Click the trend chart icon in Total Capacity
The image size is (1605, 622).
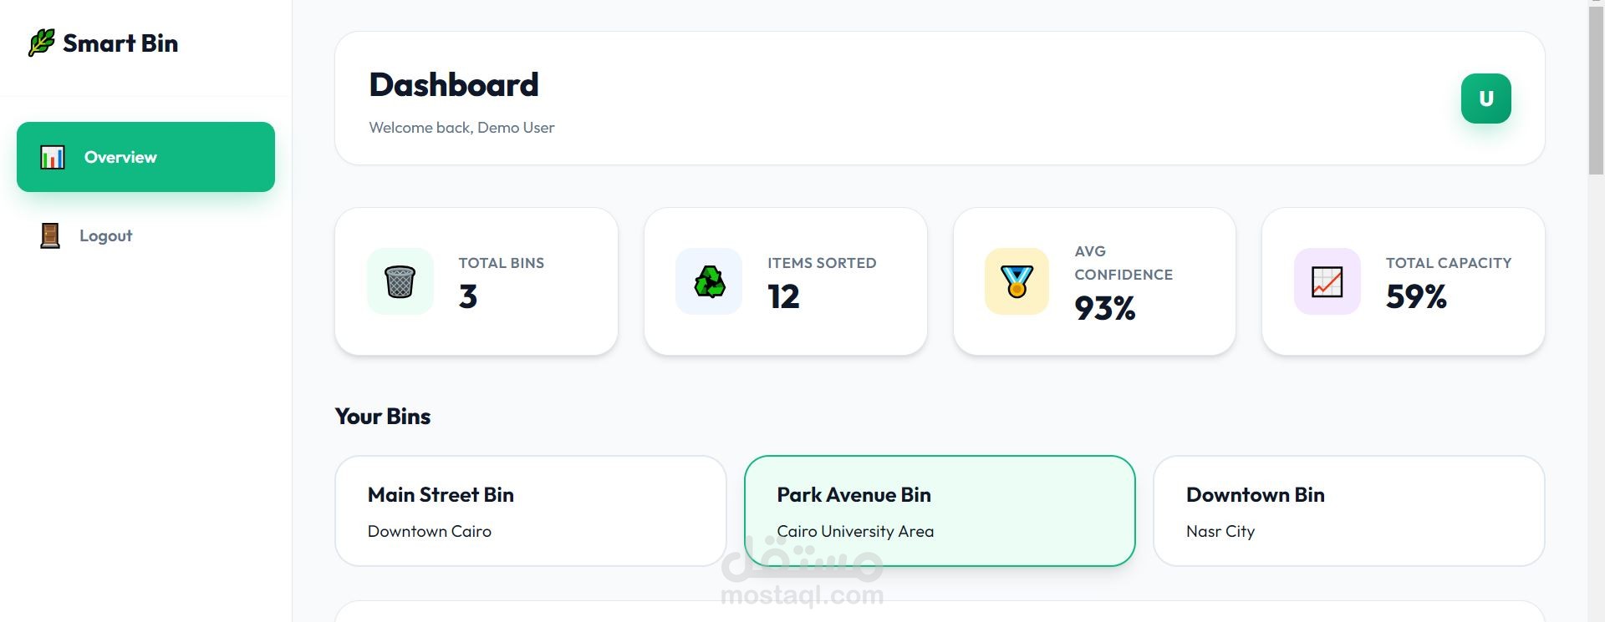click(1327, 281)
